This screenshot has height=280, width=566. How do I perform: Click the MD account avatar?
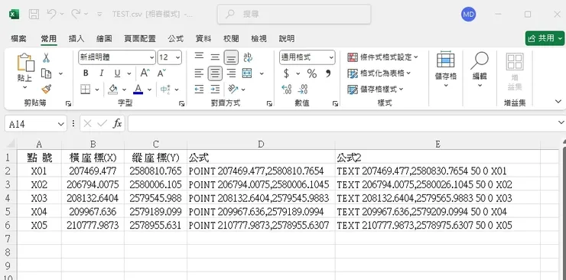point(468,15)
